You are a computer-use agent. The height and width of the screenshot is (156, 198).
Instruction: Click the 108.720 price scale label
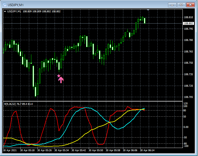coord(188,86)
